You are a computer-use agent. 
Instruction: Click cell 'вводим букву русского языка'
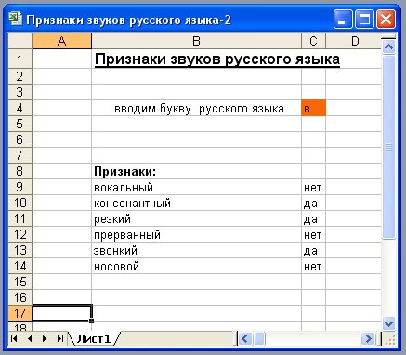point(196,108)
